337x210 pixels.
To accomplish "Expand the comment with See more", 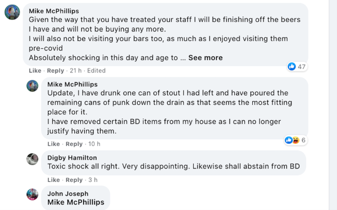I will 206,58.
